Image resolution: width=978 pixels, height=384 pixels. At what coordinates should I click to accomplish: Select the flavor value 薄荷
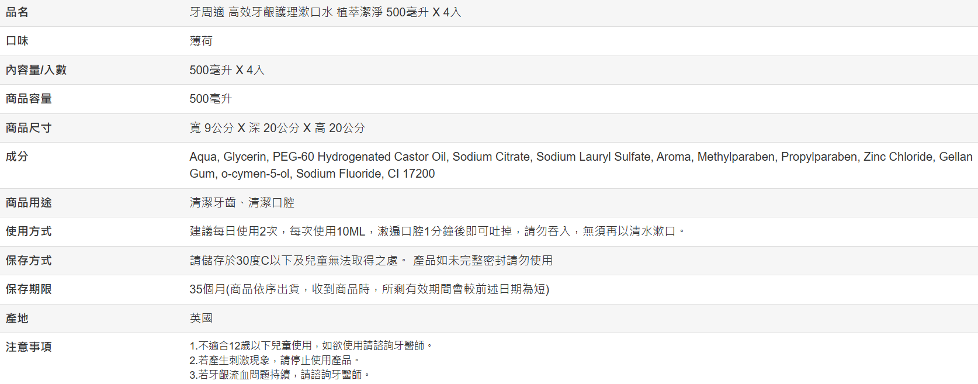pyautogui.click(x=201, y=41)
